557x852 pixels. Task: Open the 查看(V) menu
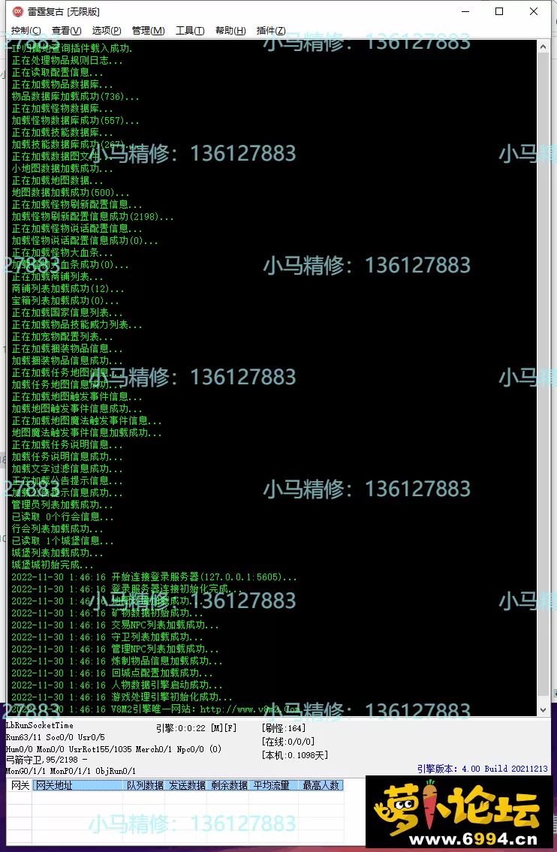click(x=66, y=31)
